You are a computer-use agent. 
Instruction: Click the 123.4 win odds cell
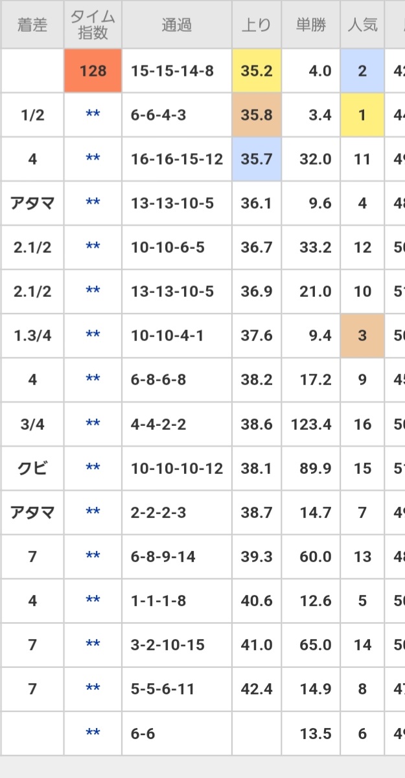coord(311,424)
